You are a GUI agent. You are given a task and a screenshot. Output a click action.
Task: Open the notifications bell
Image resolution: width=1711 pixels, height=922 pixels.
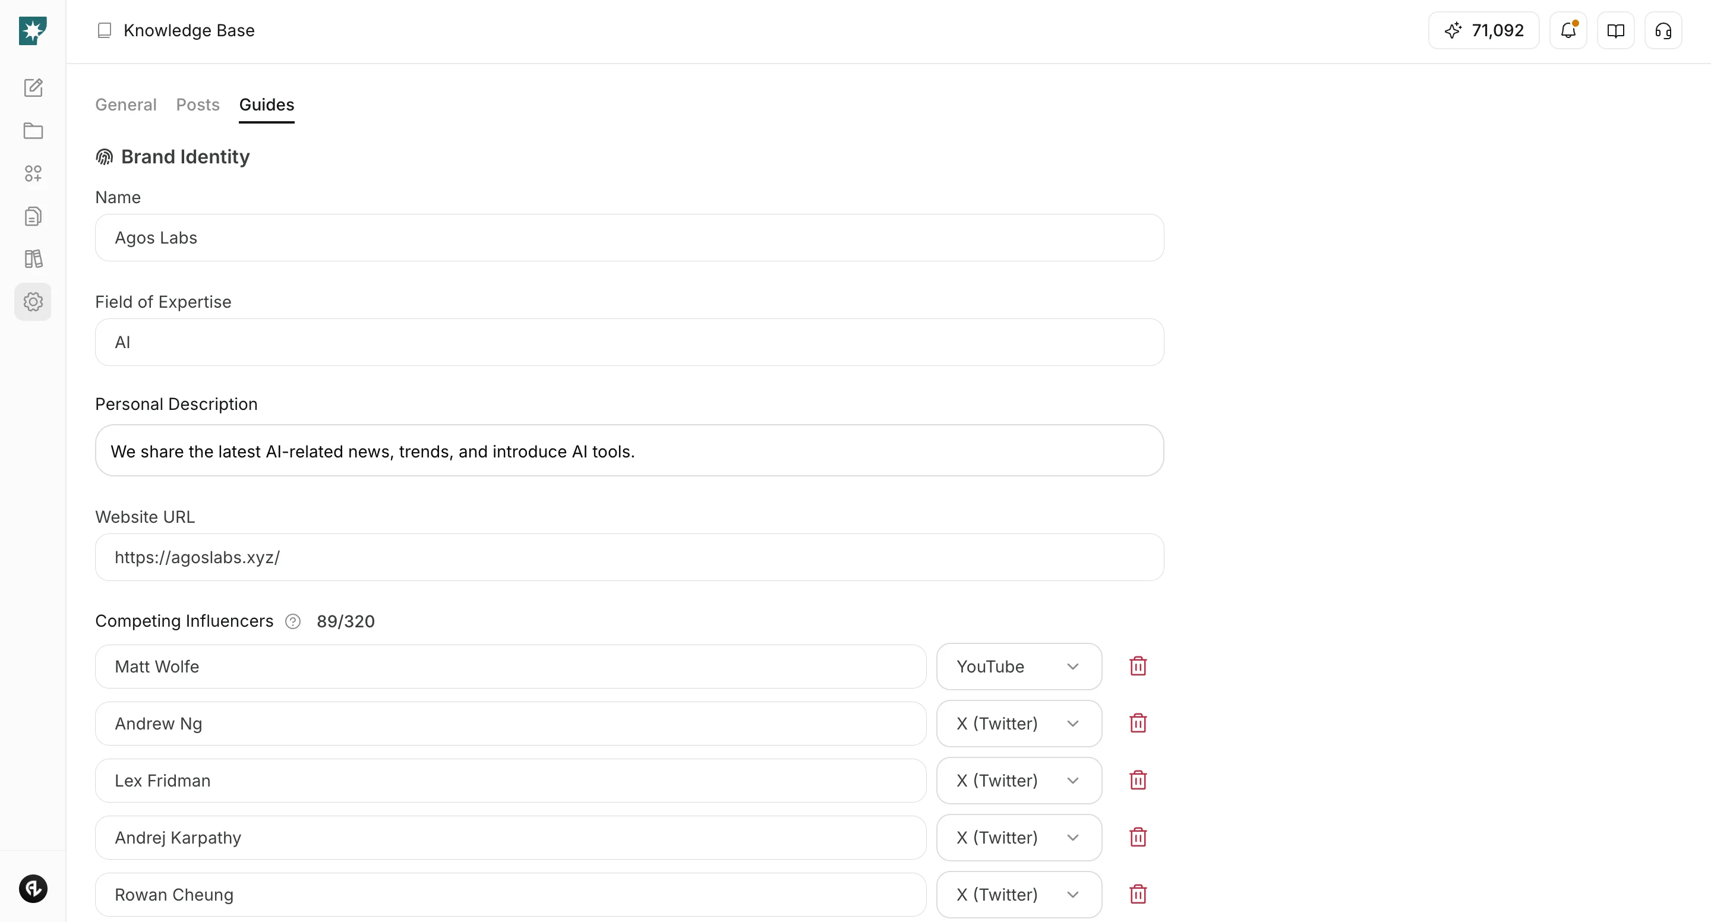pos(1568,30)
